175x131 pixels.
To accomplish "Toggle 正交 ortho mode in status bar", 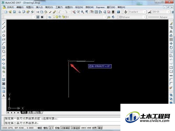I will (x=51, y=128).
